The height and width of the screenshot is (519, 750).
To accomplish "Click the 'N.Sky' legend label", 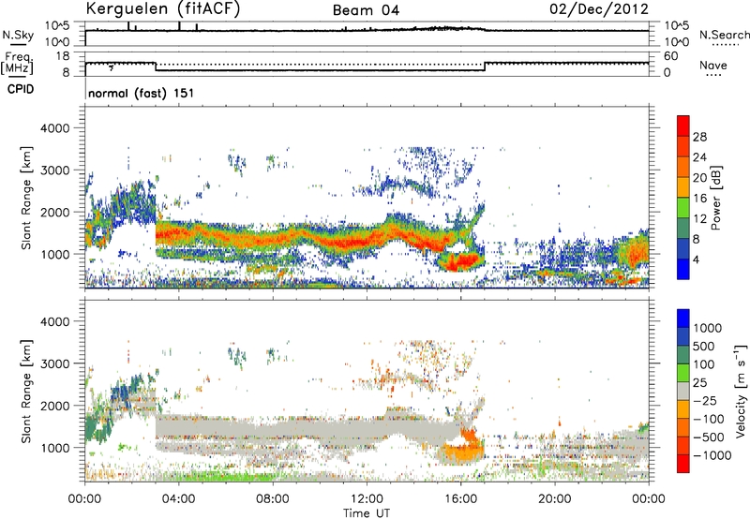I will tap(18, 35).
